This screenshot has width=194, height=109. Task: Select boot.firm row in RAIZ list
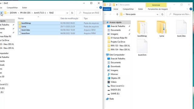click(x=60, y=33)
